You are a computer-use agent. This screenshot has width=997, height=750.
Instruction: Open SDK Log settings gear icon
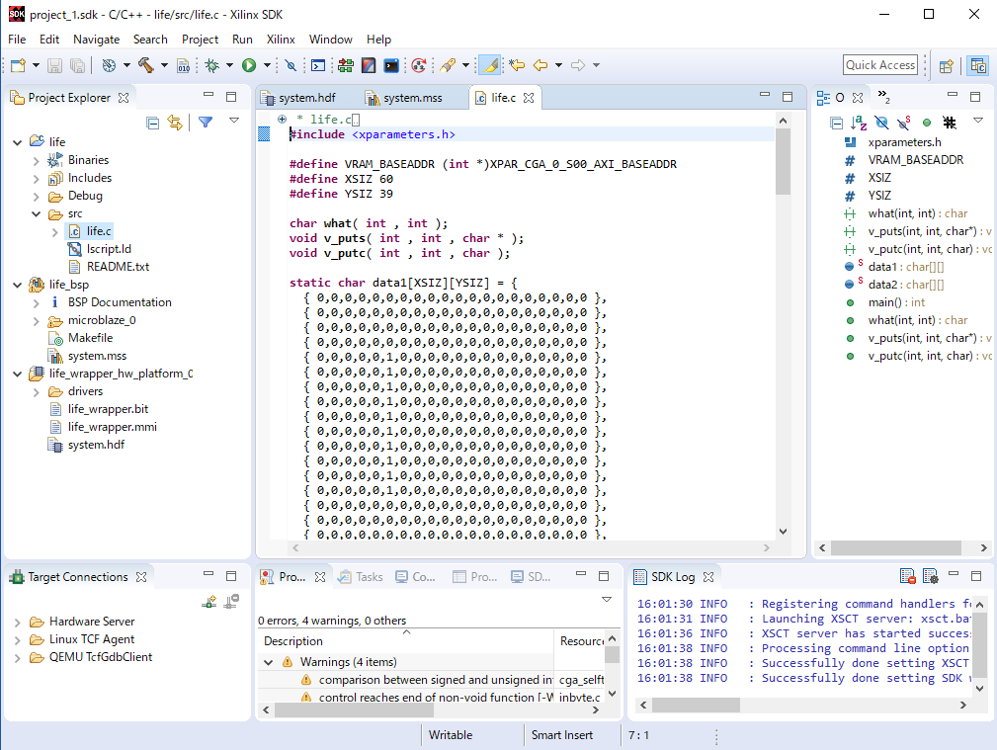tap(930, 576)
